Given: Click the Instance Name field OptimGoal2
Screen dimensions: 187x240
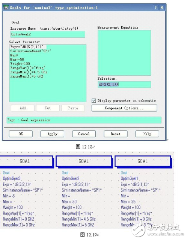Looking at the screenshot, I should tap(48, 34).
